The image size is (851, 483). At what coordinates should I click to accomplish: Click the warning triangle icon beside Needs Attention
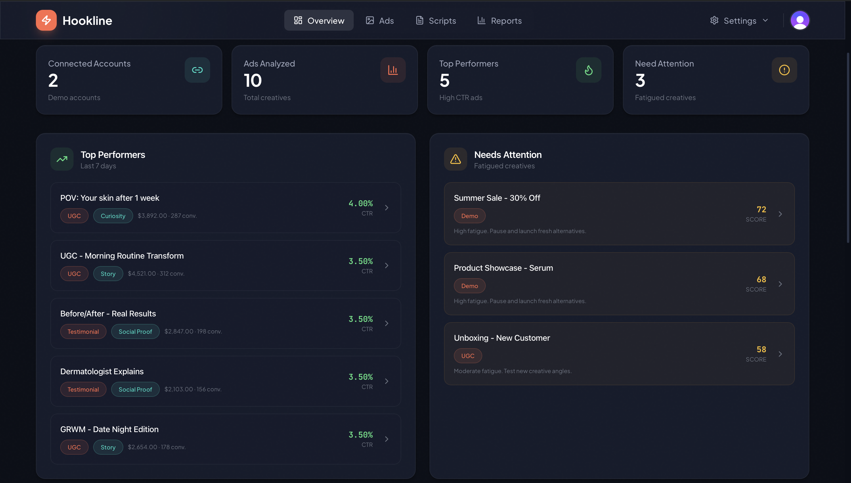coord(455,159)
